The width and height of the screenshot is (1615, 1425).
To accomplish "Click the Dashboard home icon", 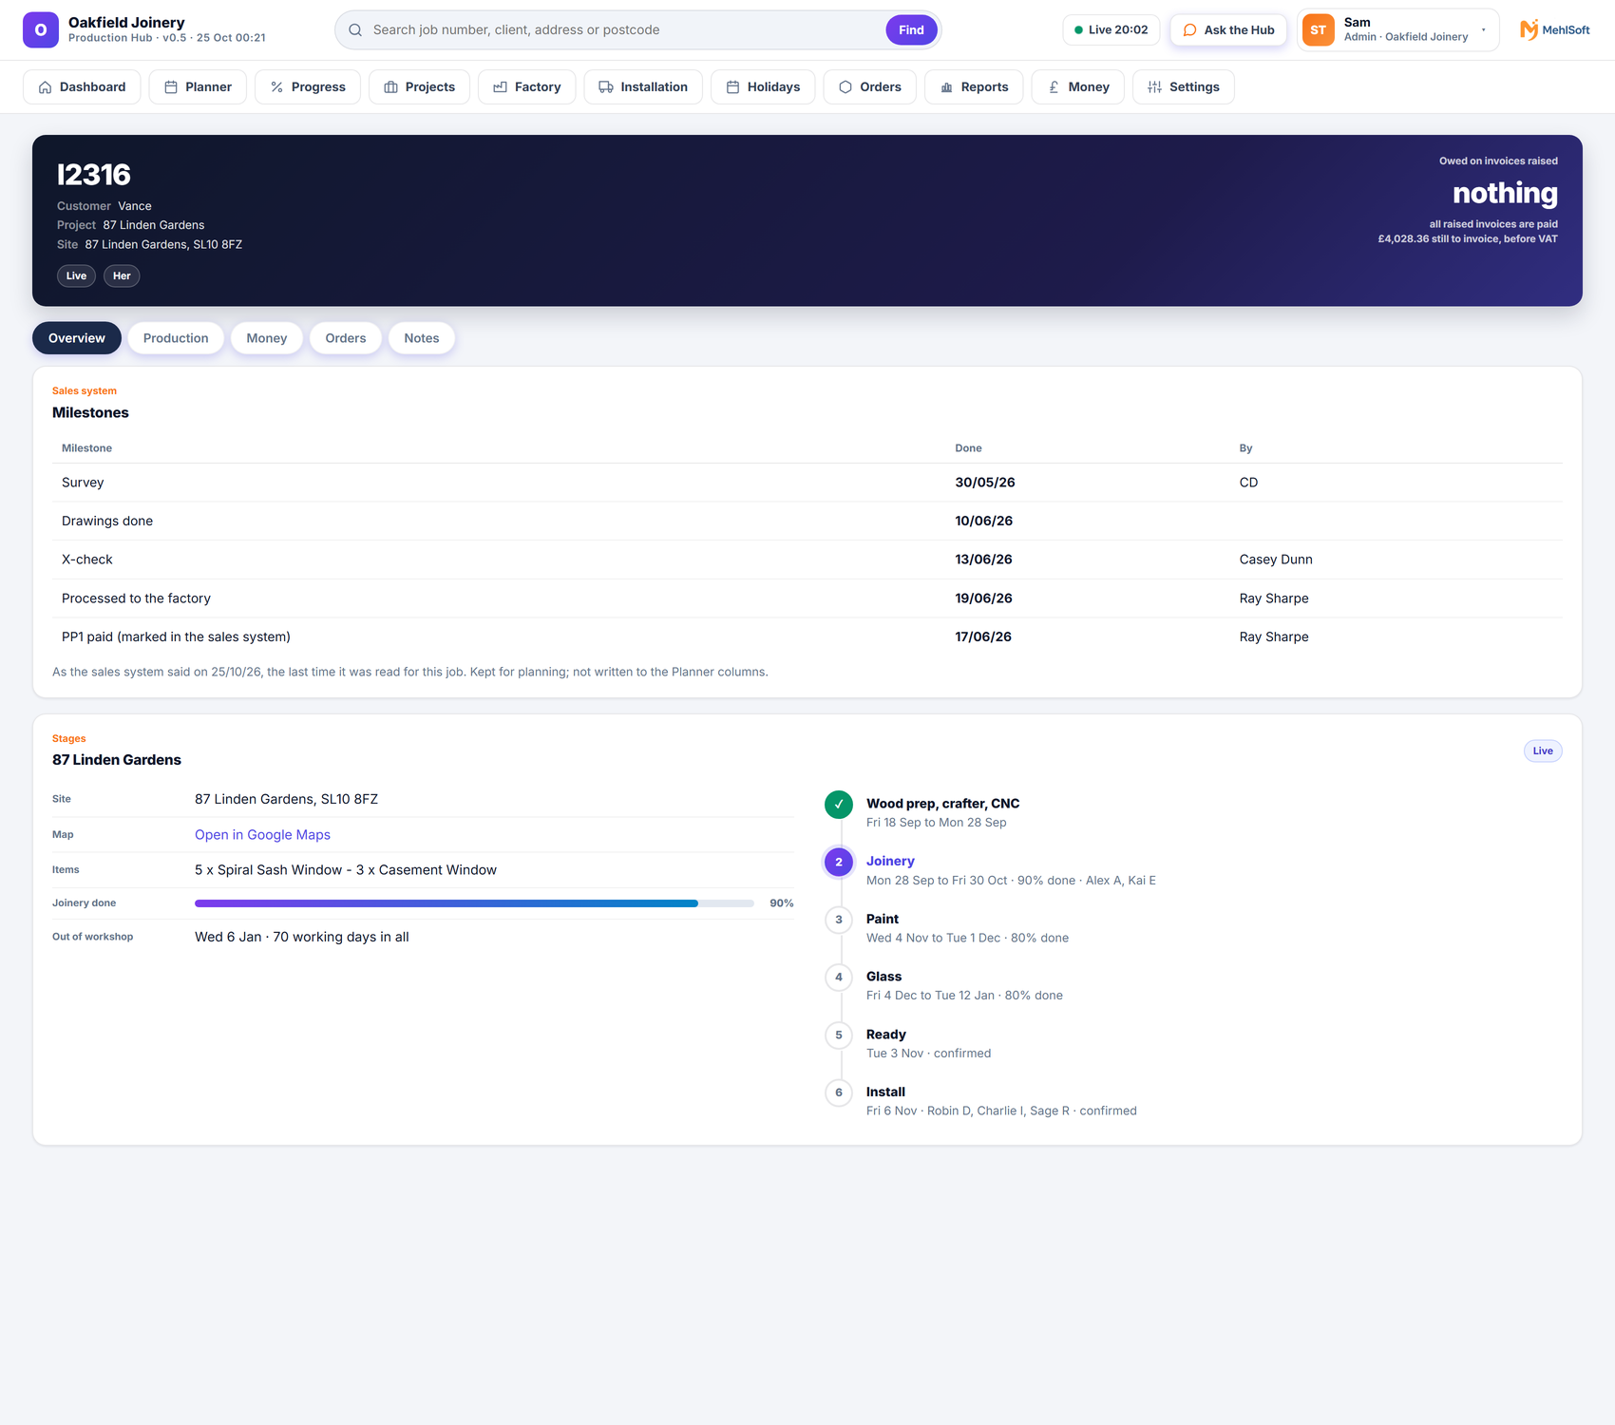I will (45, 87).
